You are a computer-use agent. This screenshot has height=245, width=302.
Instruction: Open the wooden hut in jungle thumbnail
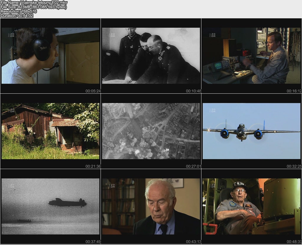click(x=50, y=131)
